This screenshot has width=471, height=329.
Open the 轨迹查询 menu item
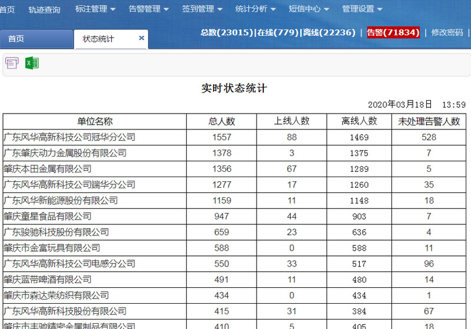(45, 9)
